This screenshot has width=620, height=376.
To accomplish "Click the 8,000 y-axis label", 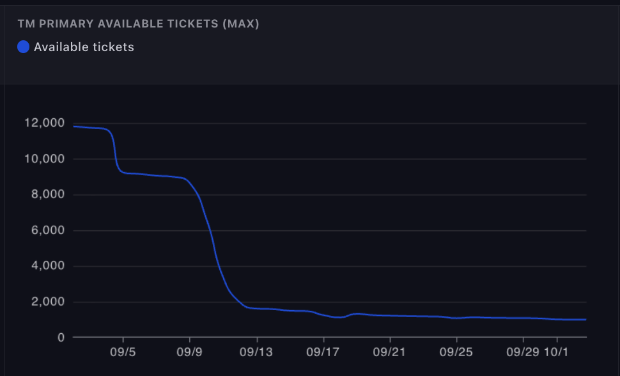I will [47, 194].
